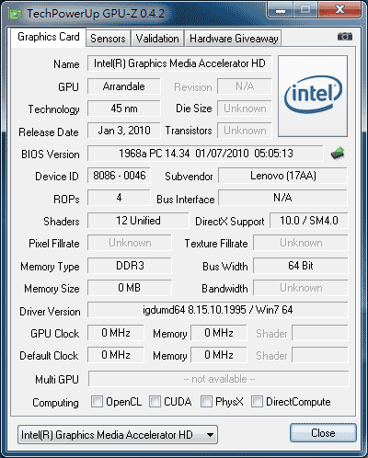Screen dimensions: 368x458
Task: Click the Shaders field 12 Unified
Action: 138,221
